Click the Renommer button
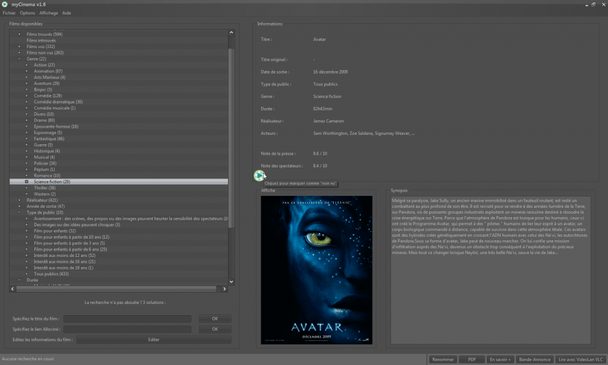The image size is (608, 365). click(443, 360)
